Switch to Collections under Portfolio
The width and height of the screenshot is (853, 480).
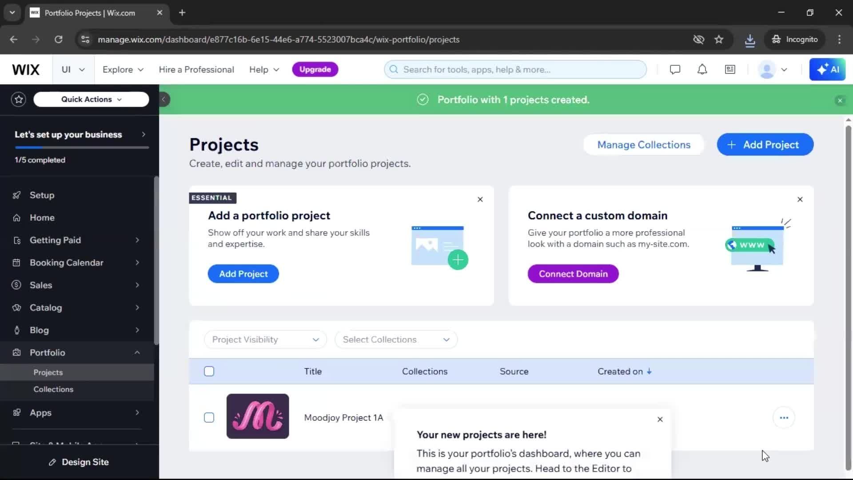point(53,389)
